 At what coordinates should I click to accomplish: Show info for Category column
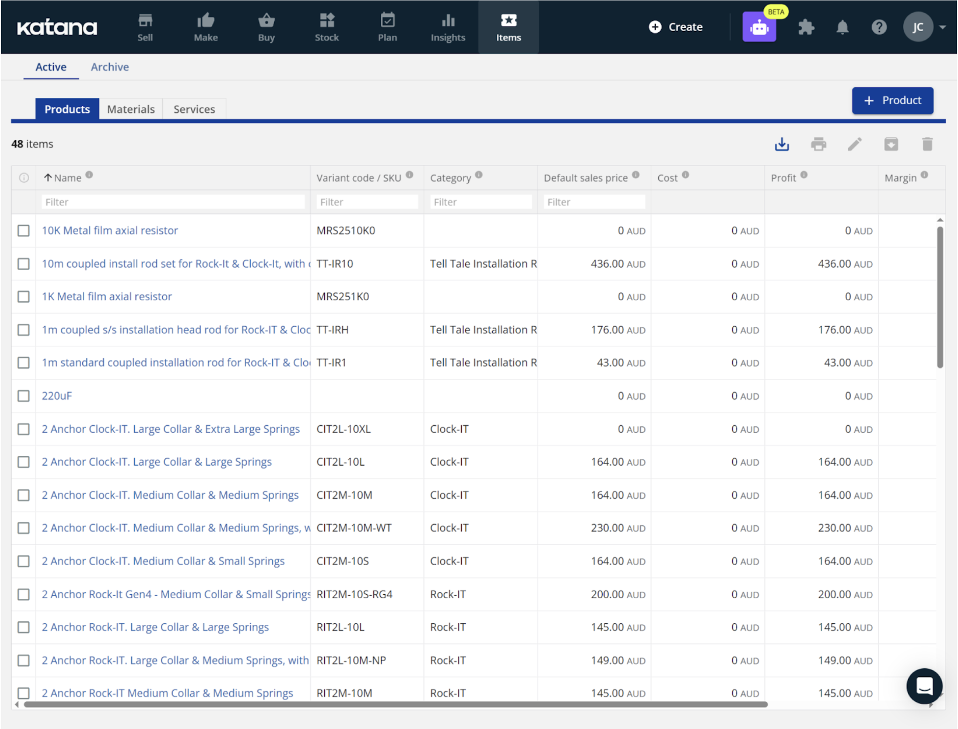pyautogui.click(x=478, y=175)
